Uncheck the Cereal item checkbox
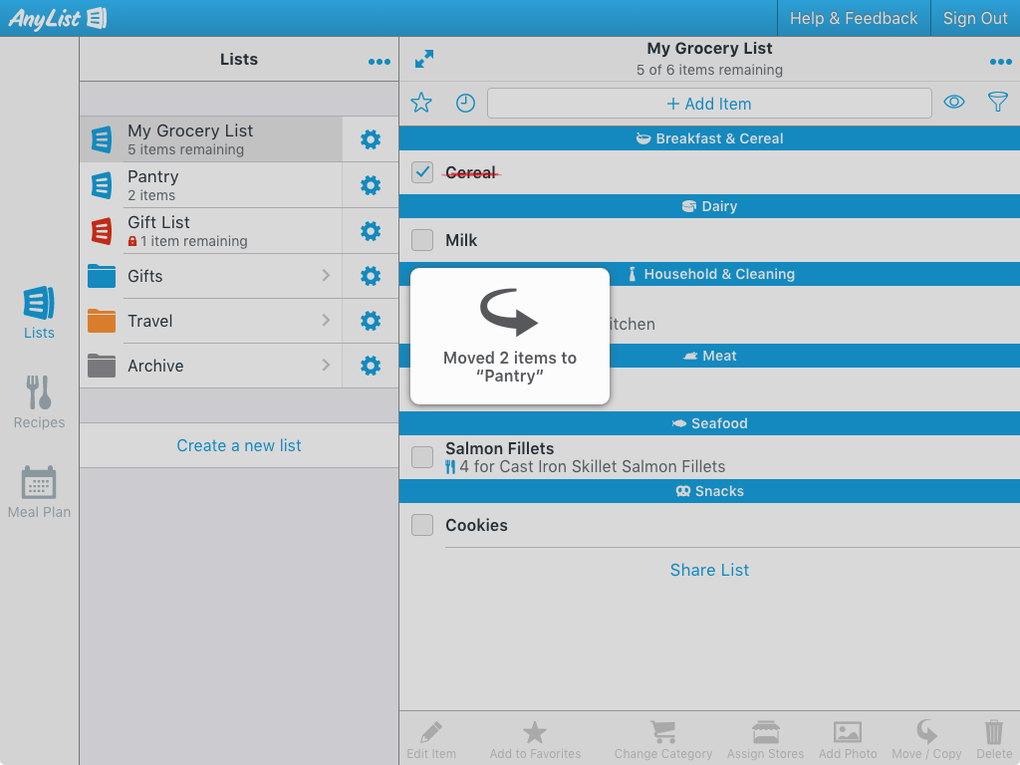Viewport: 1020px width, 765px height. pyautogui.click(x=422, y=172)
